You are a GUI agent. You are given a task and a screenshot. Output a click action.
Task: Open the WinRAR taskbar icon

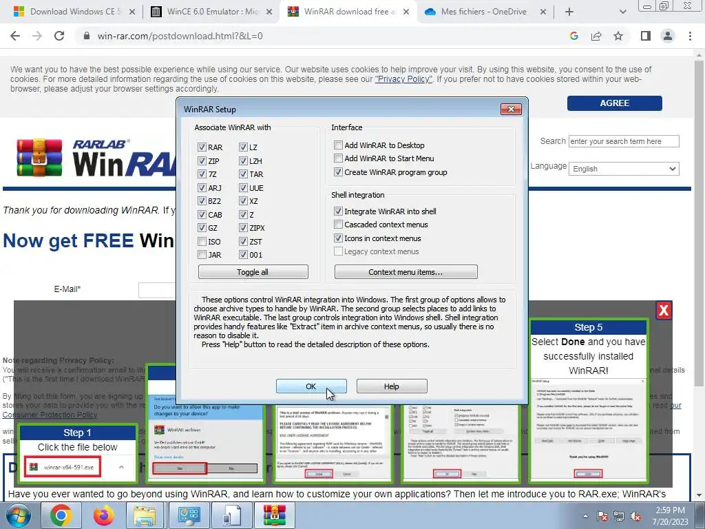[274, 515]
